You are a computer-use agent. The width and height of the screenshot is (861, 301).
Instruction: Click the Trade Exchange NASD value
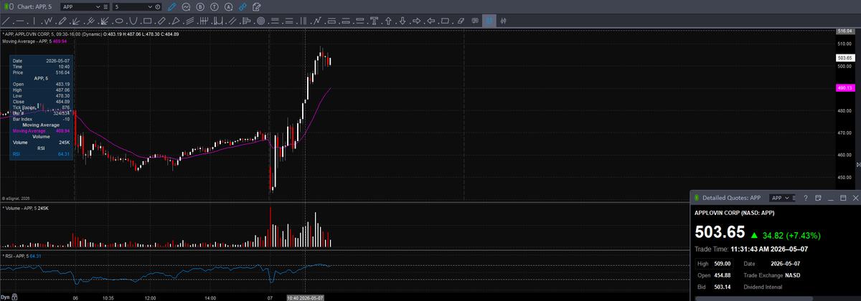pos(792,275)
